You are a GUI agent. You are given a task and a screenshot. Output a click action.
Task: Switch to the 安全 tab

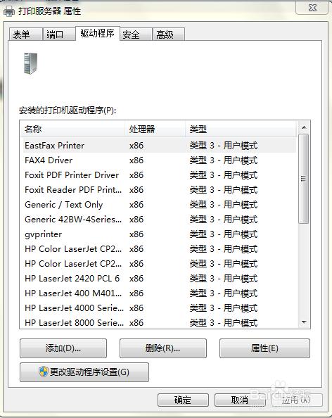point(136,34)
